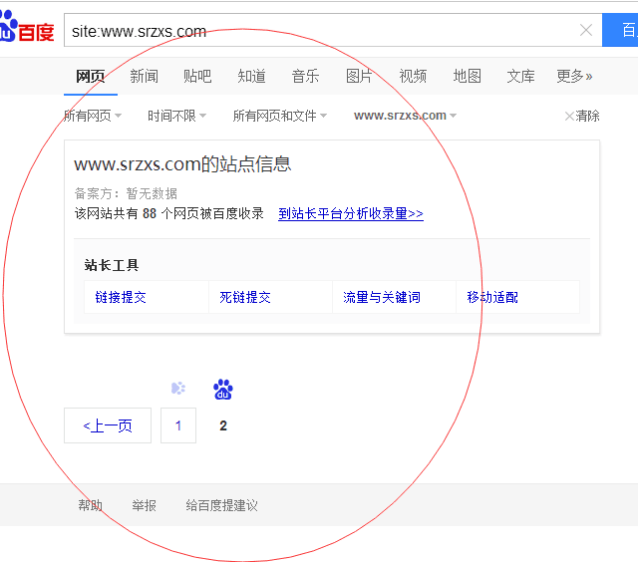638x562 pixels.
Task: Go to results page 1
Action: [178, 425]
